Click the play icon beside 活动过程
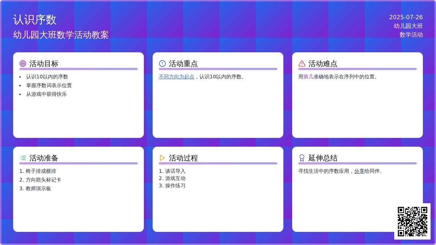Image resolution: width=436 pixels, height=245 pixels. tap(162, 158)
